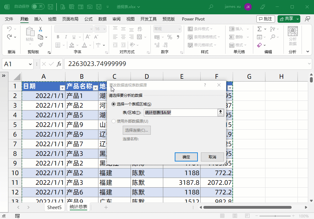Viewport: 314px width, 219px height.
Task: Click the 共享 share button
Action: pyautogui.click(x=287, y=19)
